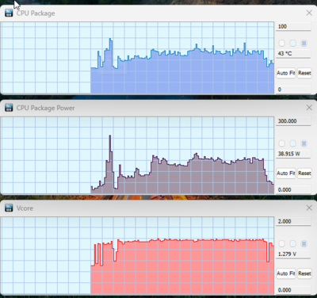Pick the dark blue swatch in CPU Package
Viewport: 317px width, 298px height.
point(304,43)
